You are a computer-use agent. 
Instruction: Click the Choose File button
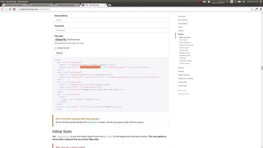[x=61, y=39]
